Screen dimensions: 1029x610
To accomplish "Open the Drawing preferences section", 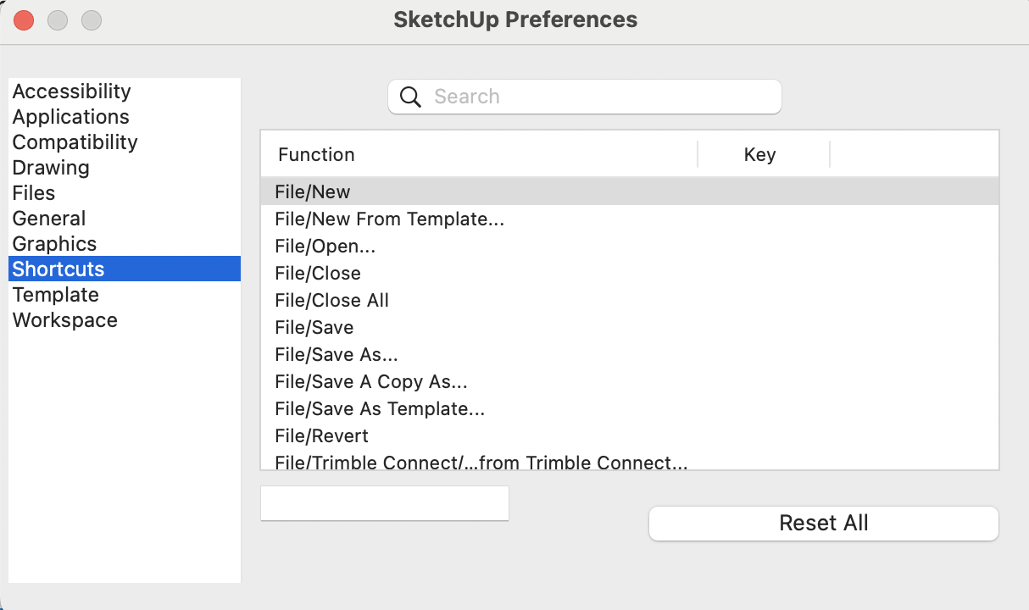I will (x=51, y=168).
